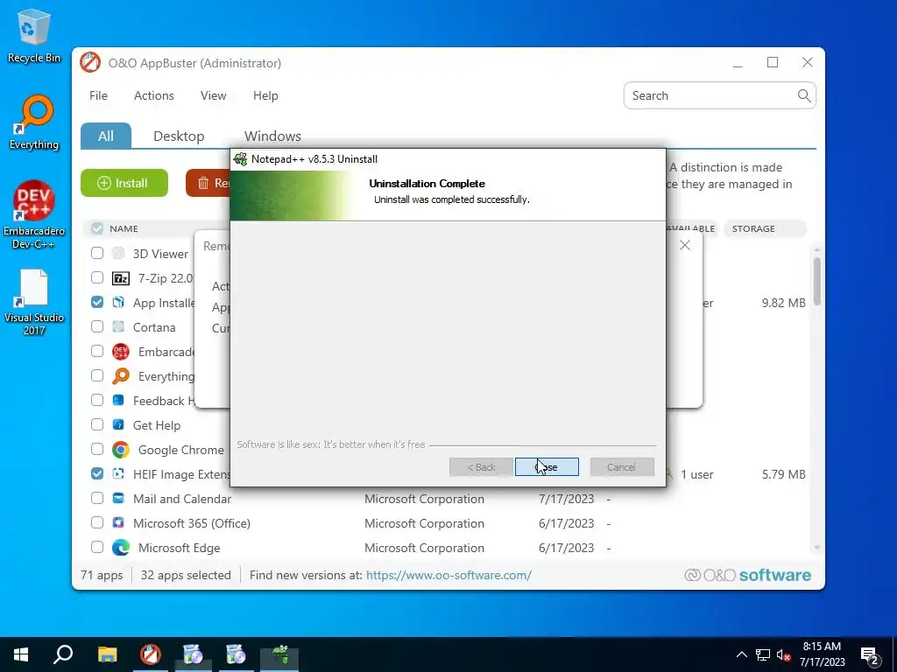Click the taskbar clock showing 8:15 AM
Image resolution: width=897 pixels, height=672 pixels.
pos(822,654)
